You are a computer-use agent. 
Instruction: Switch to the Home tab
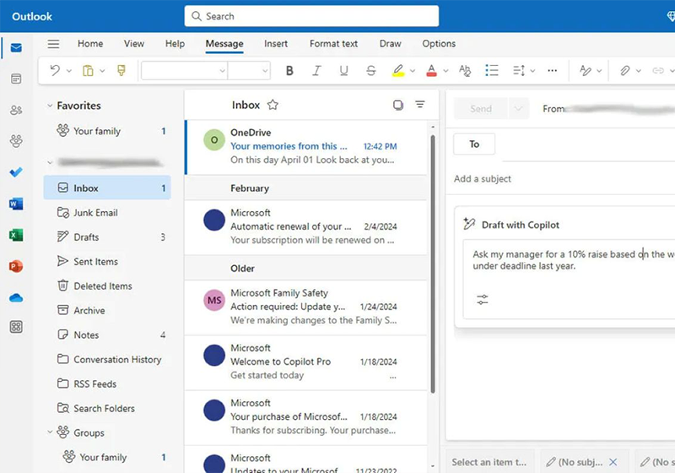point(90,44)
